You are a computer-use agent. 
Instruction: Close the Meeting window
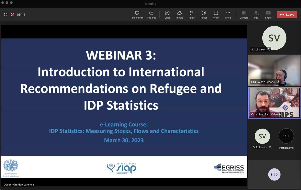3,3
